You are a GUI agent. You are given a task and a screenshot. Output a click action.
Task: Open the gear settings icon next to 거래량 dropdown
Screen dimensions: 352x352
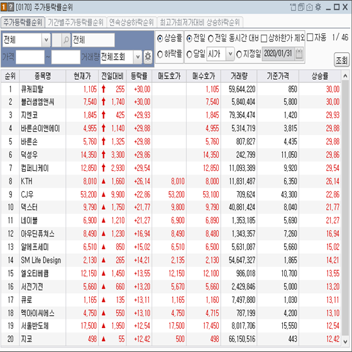148,57
